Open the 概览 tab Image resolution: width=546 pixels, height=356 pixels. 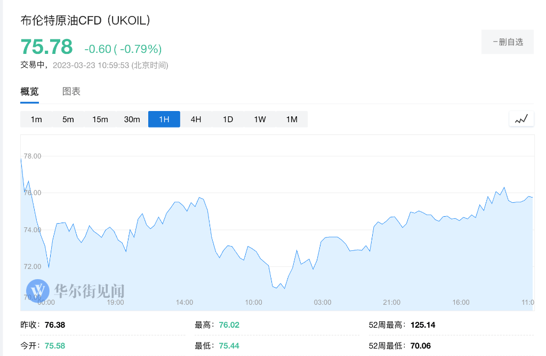tap(30, 92)
